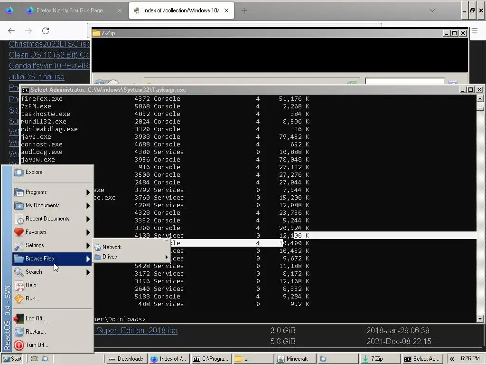Click the Recent Documents clock icon
486x365 pixels.
pos(19,219)
